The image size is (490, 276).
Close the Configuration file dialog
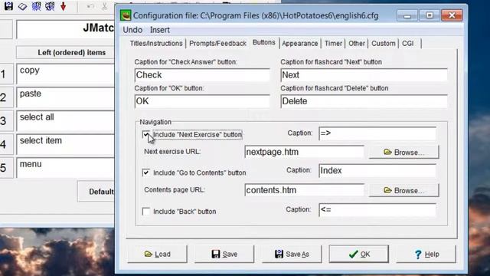[x=452, y=15]
